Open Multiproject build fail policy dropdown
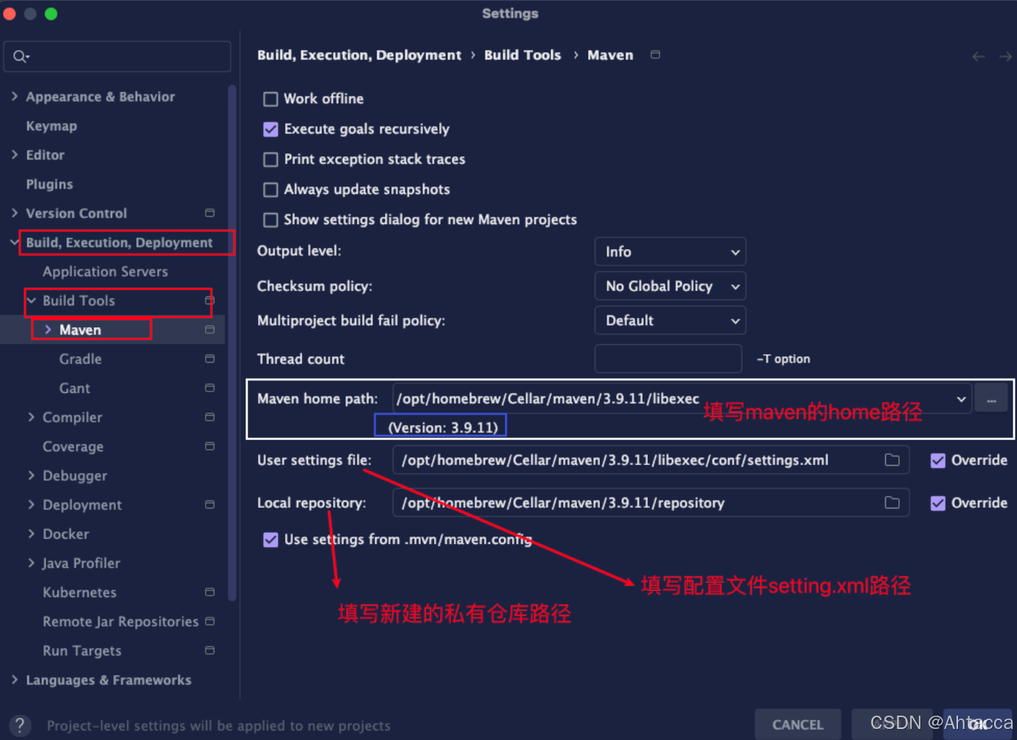 pos(670,321)
